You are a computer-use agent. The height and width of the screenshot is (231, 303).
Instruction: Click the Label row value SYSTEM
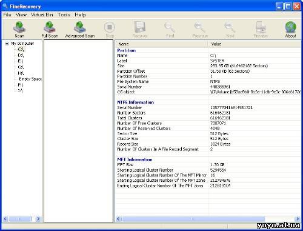[217, 61]
